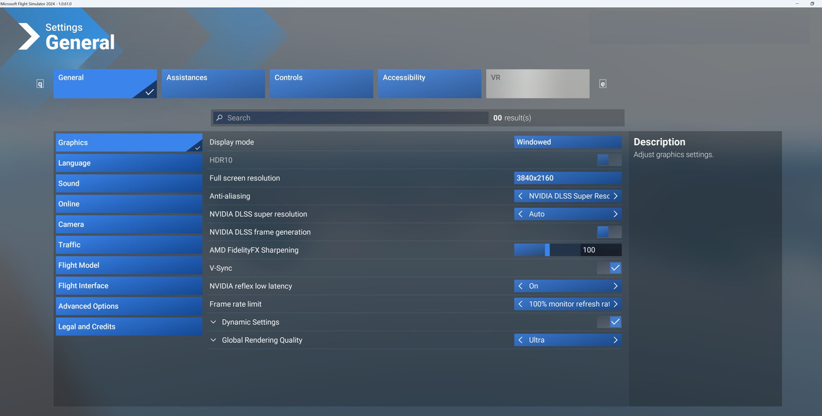822x416 pixels.
Task: Click the Settings back chevron logo
Action: point(29,37)
